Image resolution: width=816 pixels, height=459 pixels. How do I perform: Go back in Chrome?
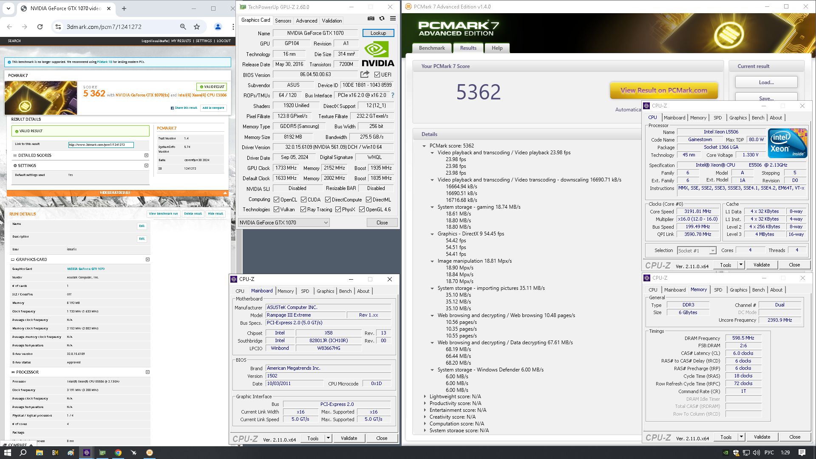pyautogui.click(x=9, y=27)
